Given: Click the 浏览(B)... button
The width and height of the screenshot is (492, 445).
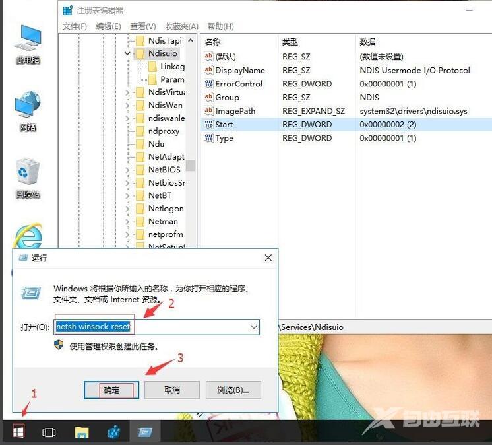Looking at the screenshot, I should pyautogui.click(x=233, y=390).
